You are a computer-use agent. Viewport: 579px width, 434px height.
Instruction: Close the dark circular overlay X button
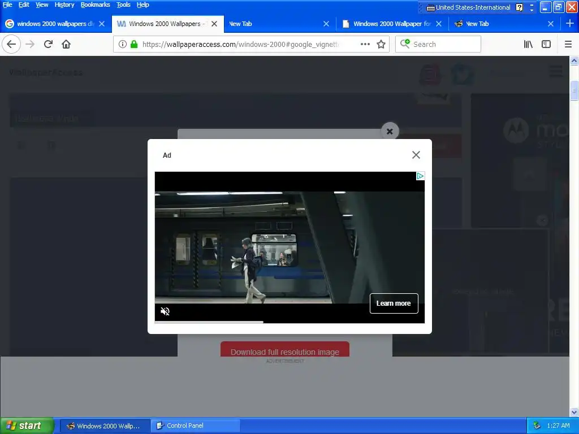(390, 131)
